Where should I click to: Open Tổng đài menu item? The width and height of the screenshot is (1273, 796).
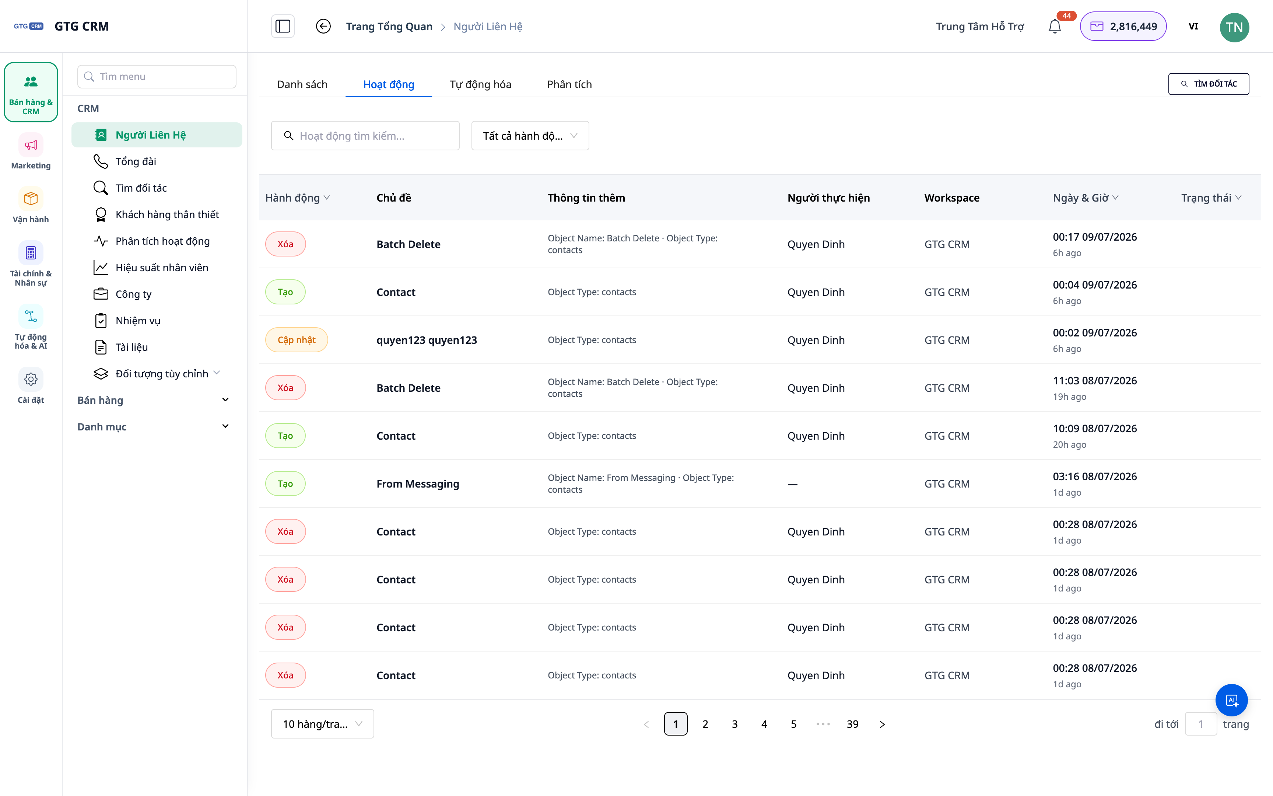(x=157, y=161)
